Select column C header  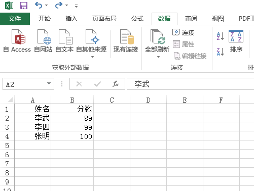(112, 100)
